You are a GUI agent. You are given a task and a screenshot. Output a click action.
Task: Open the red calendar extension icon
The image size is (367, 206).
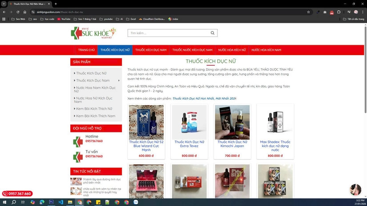click(x=332, y=12)
